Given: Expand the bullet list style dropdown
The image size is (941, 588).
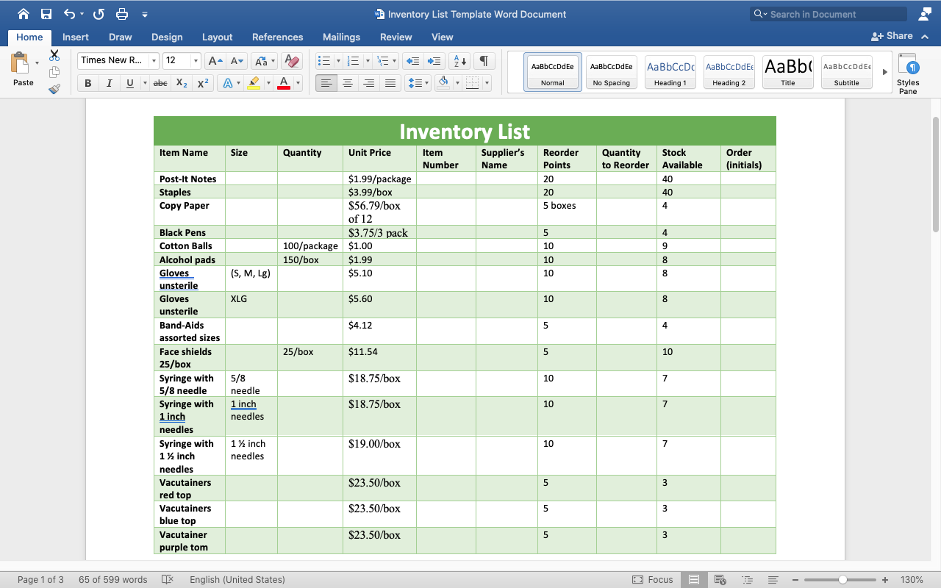Looking at the screenshot, I should 337,60.
